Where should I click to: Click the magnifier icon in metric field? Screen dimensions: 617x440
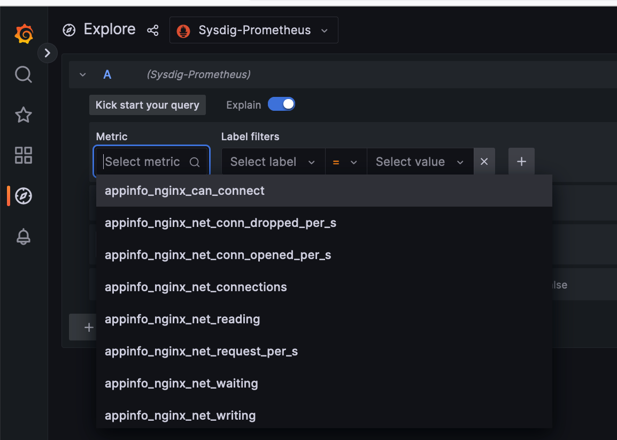[x=195, y=162]
